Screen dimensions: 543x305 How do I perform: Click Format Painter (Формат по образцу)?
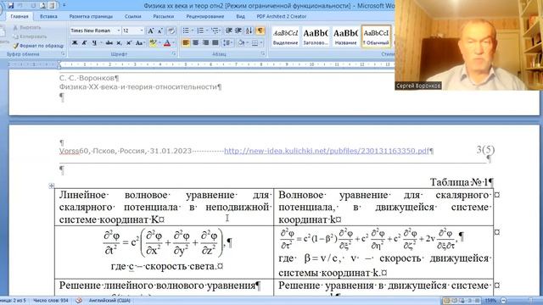[38, 46]
